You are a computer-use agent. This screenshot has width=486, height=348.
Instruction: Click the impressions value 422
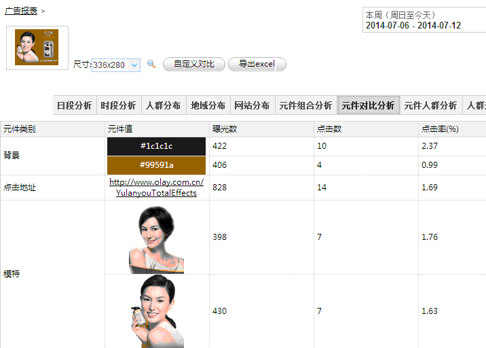[219, 146]
